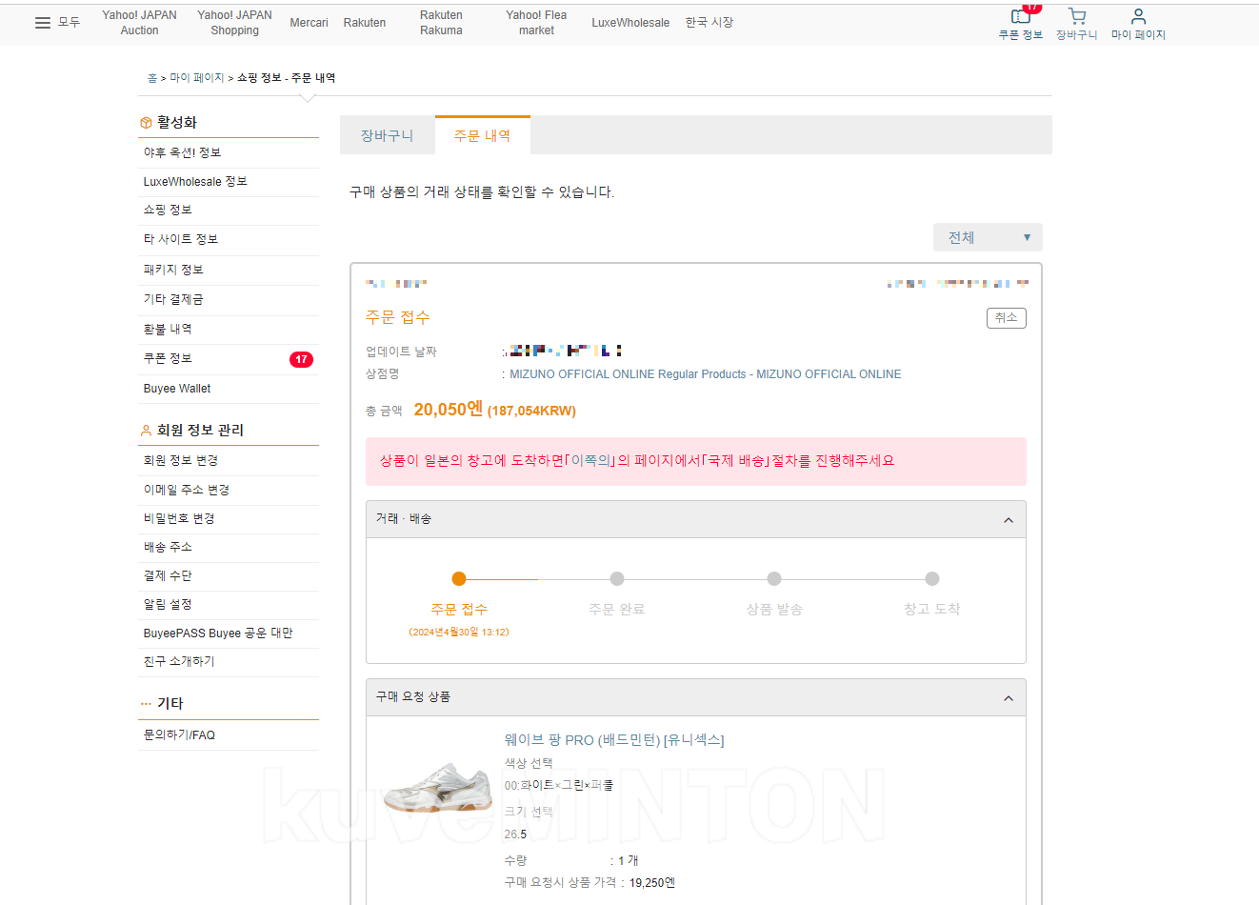1259x905 pixels.
Task: Click the 주문 접수 status heading
Action: point(398,317)
